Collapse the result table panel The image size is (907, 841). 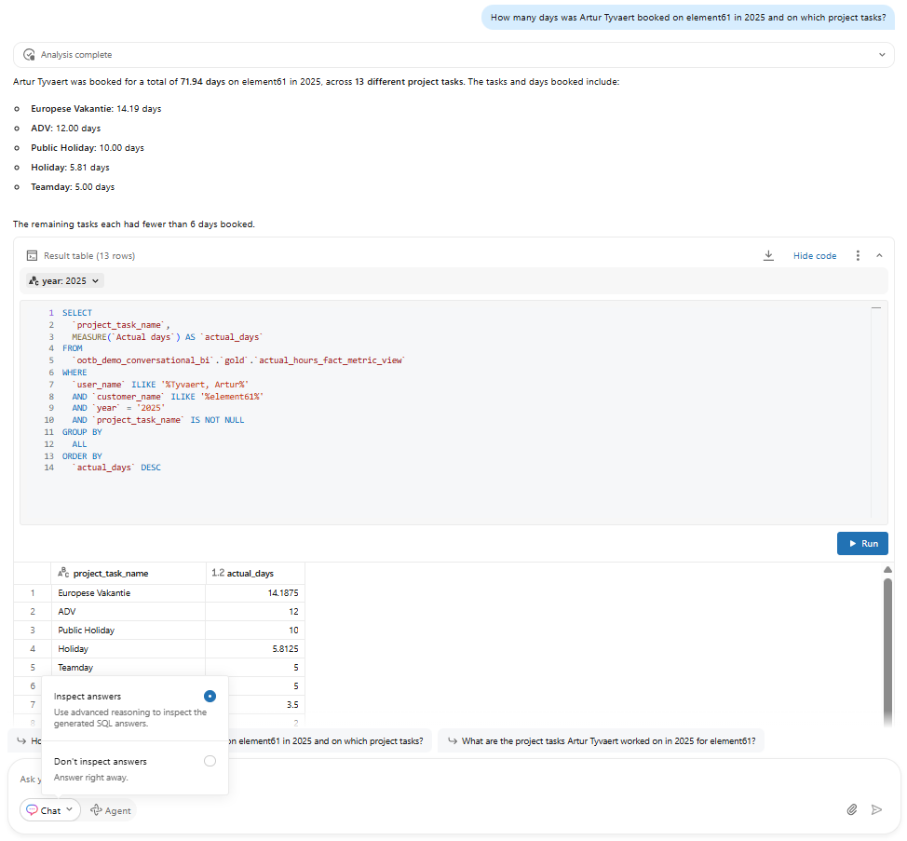[879, 255]
